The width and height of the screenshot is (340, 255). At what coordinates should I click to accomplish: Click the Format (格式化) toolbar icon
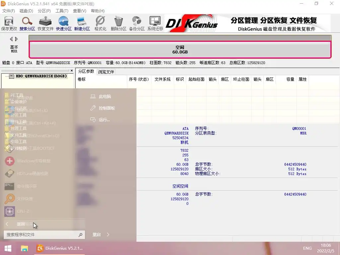click(100, 24)
